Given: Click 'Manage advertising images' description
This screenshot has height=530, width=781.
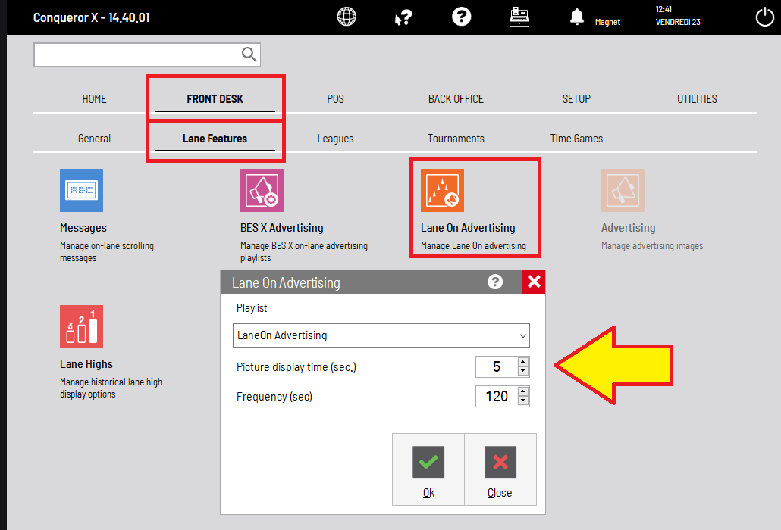Looking at the screenshot, I should coord(652,245).
